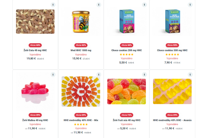Show info for Choco cookies 500 mg

pos(190,5)
